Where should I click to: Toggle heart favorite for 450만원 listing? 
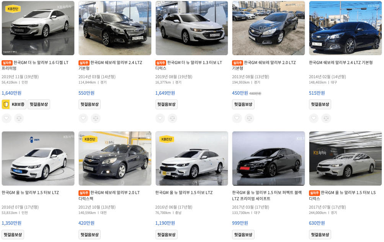(x=237, y=118)
